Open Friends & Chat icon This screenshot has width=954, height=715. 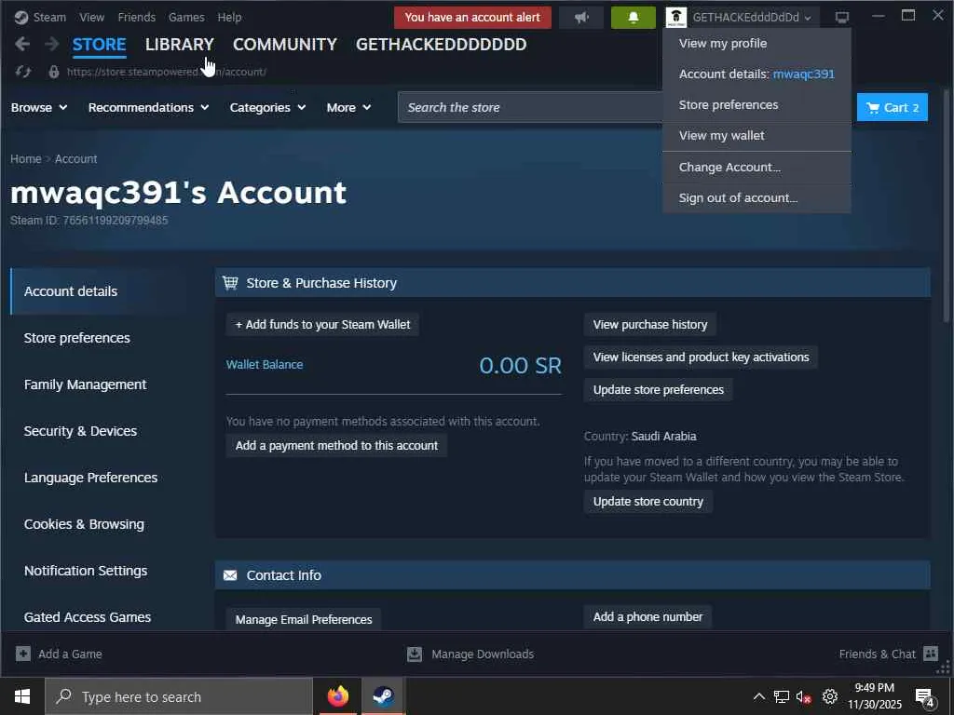[x=931, y=654]
